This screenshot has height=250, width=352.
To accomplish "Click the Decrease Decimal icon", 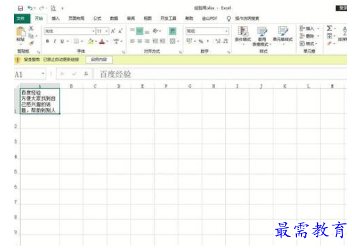I will point(226,41).
